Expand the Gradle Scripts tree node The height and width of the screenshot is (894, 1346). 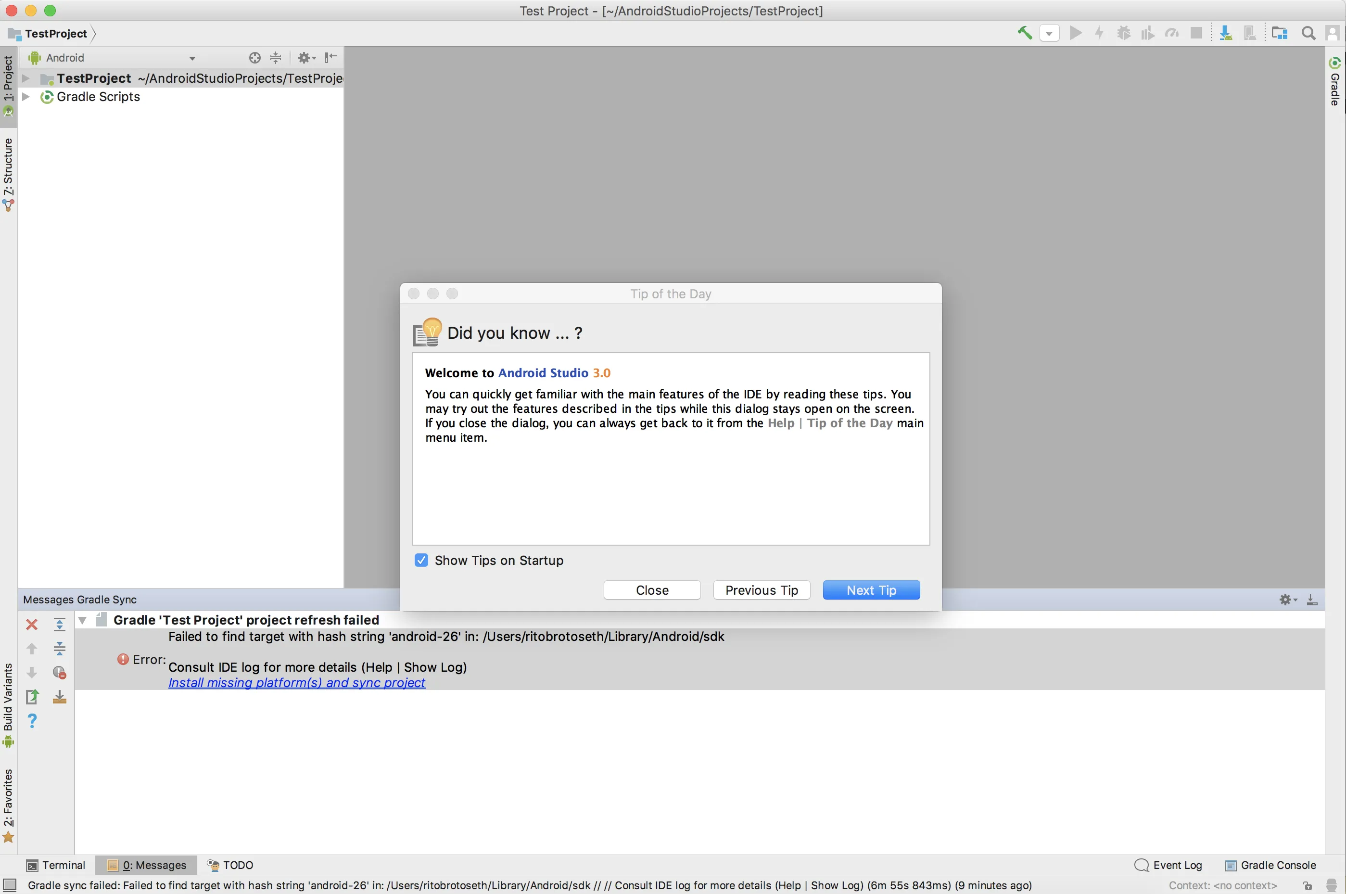click(x=25, y=96)
